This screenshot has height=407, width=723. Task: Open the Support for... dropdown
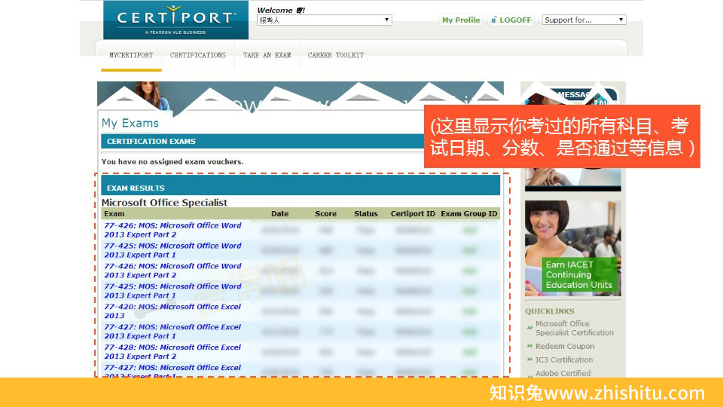[x=584, y=20]
